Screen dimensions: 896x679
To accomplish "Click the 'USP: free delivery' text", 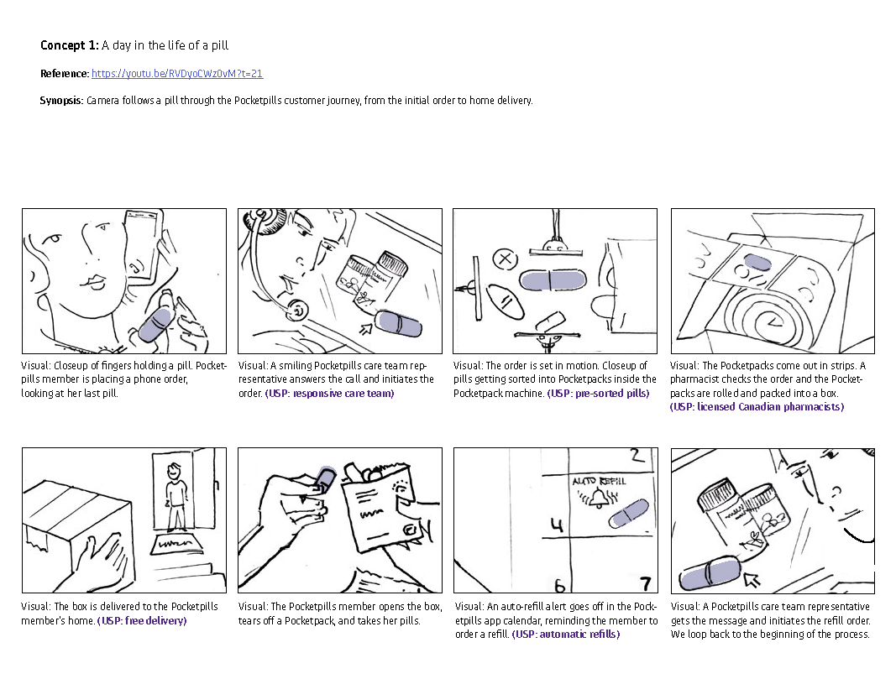I will click(x=142, y=621).
